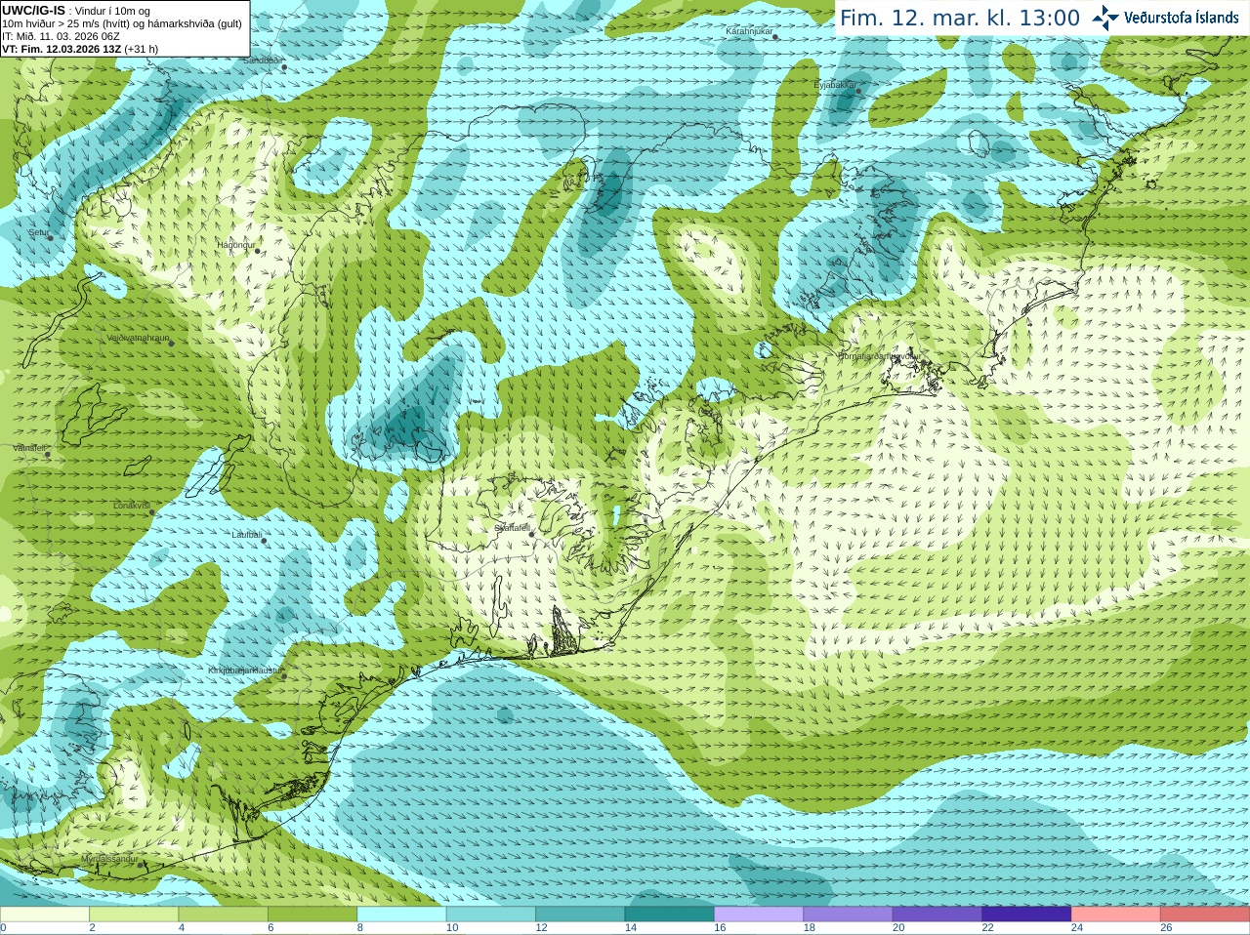Image resolution: width=1250 pixels, height=935 pixels.
Task: Click the Veðurstofa Íslands name text
Action: click(x=1181, y=18)
